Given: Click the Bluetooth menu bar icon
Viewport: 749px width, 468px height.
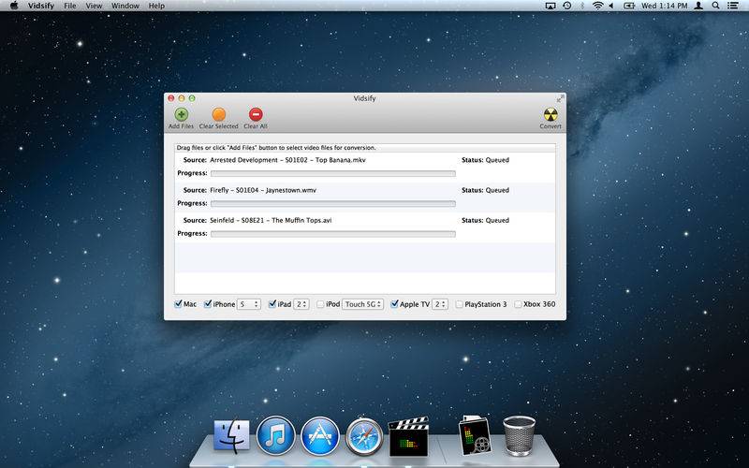Looking at the screenshot, I should pyautogui.click(x=581, y=6).
